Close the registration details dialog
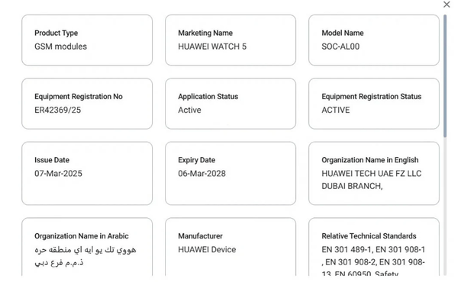This screenshot has height=288, width=458. (447, 5)
